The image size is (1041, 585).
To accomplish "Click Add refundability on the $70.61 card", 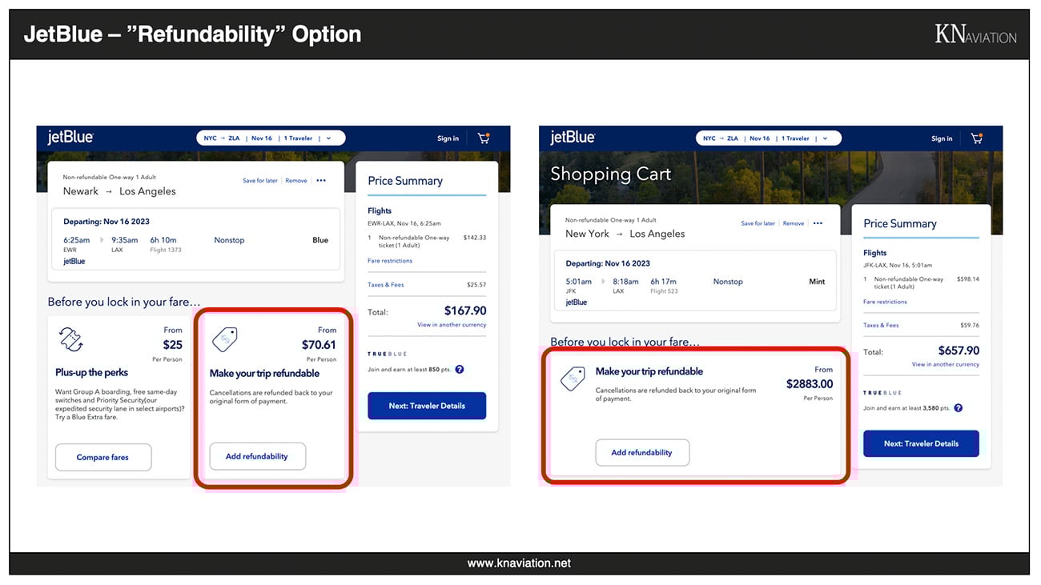I will (x=257, y=456).
